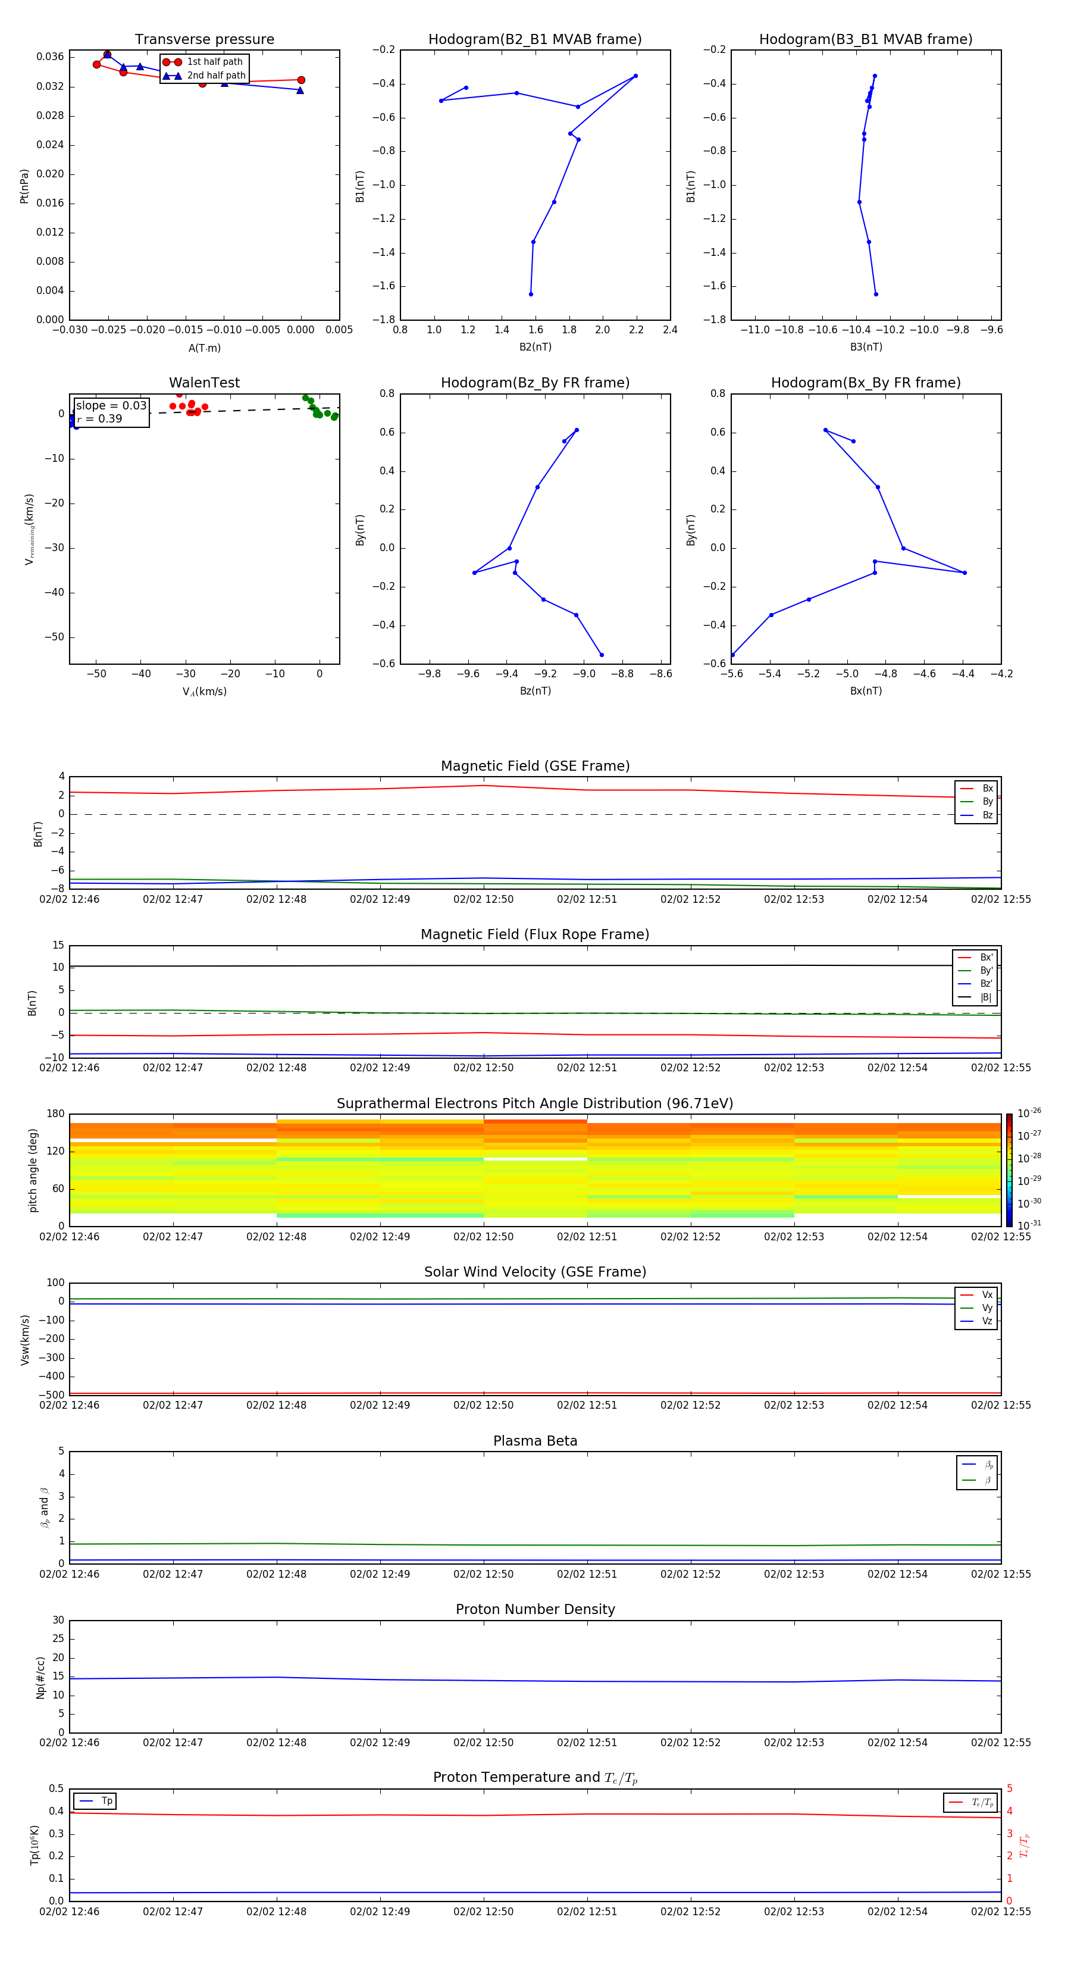Click the Vy legend entry in velocity plot
The image size is (1071, 1964).
click(x=976, y=1308)
